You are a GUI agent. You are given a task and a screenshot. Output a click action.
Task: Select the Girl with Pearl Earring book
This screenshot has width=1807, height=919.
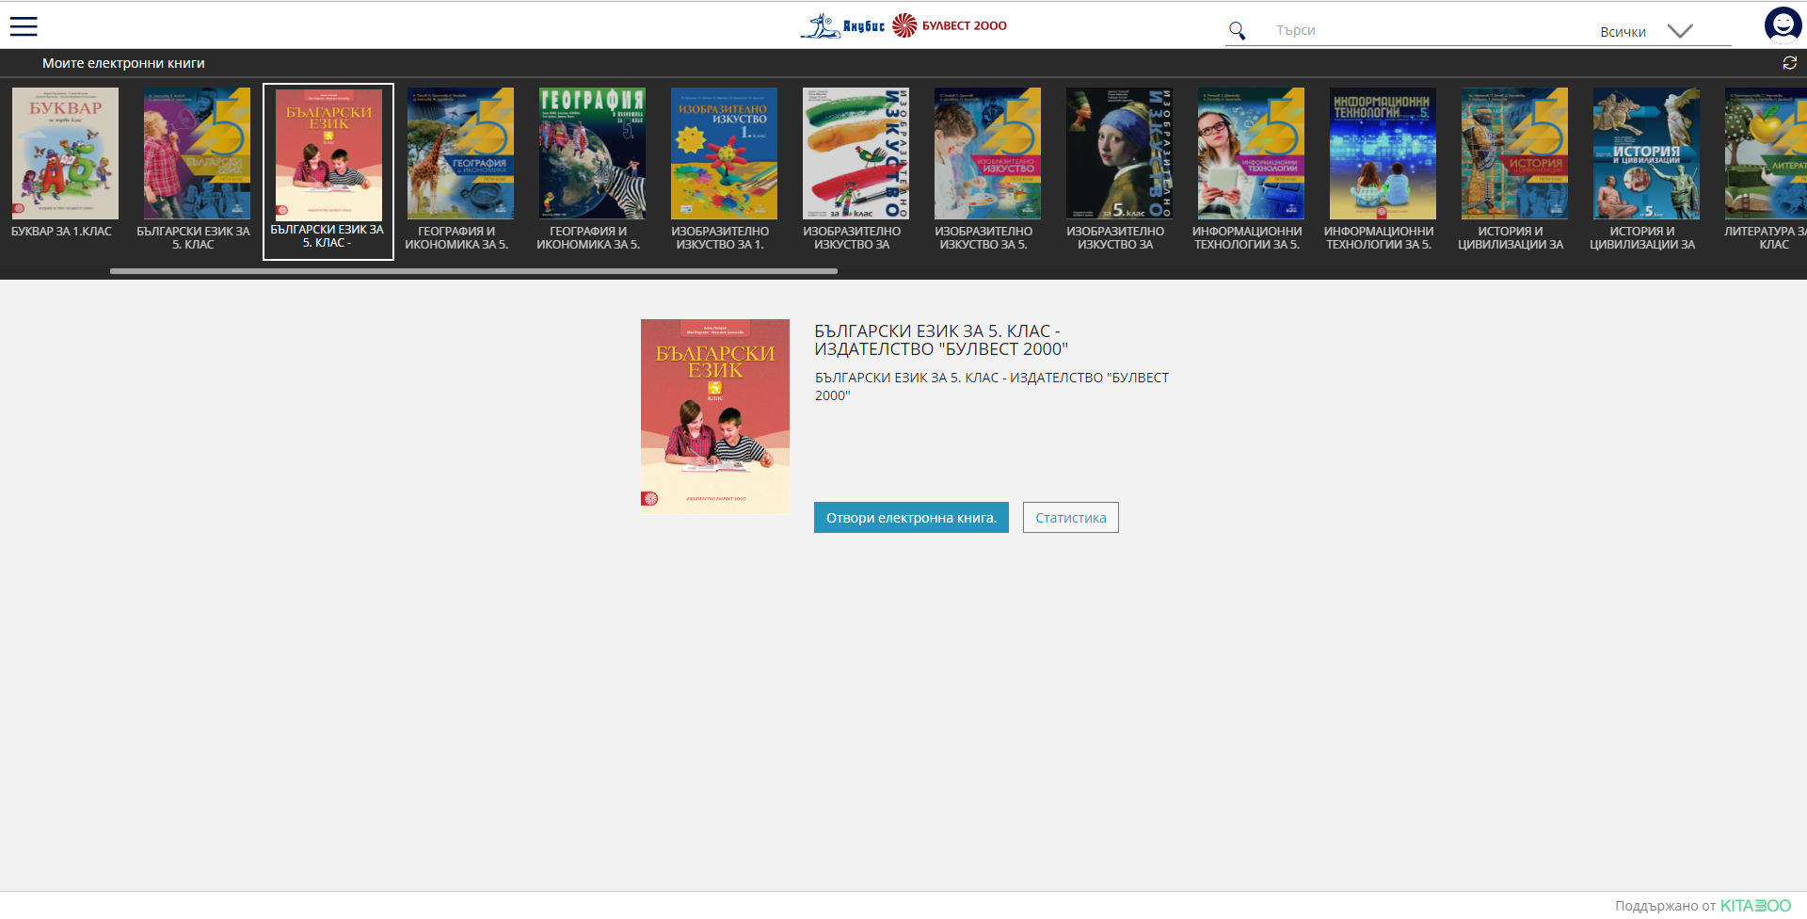(1119, 153)
